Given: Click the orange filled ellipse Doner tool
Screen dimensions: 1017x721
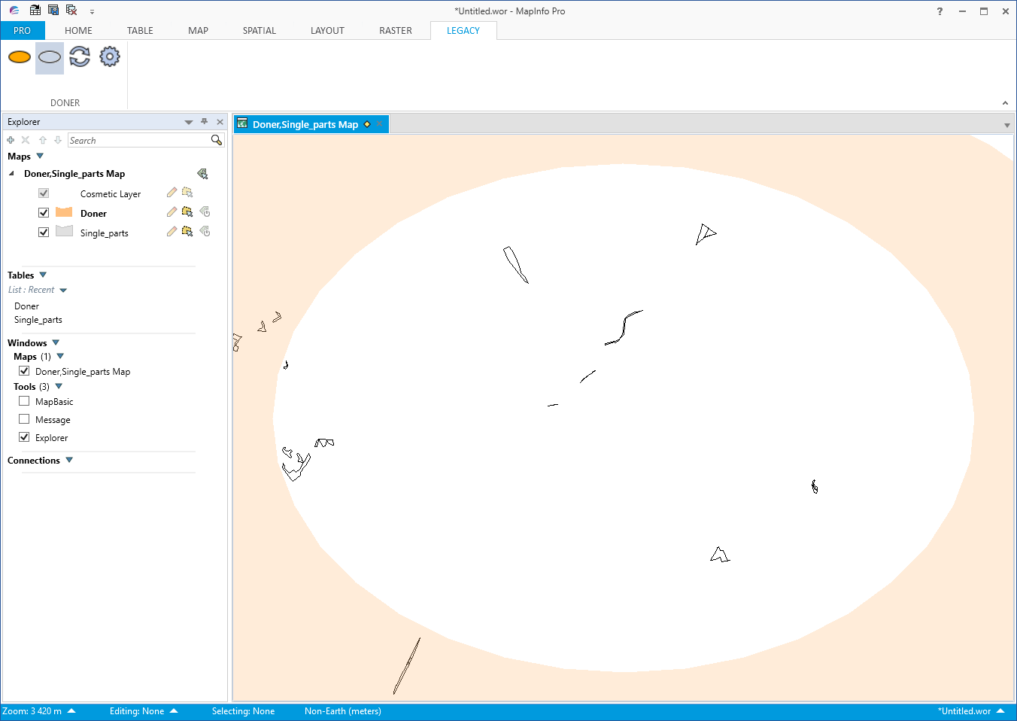Looking at the screenshot, I should [20, 57].
